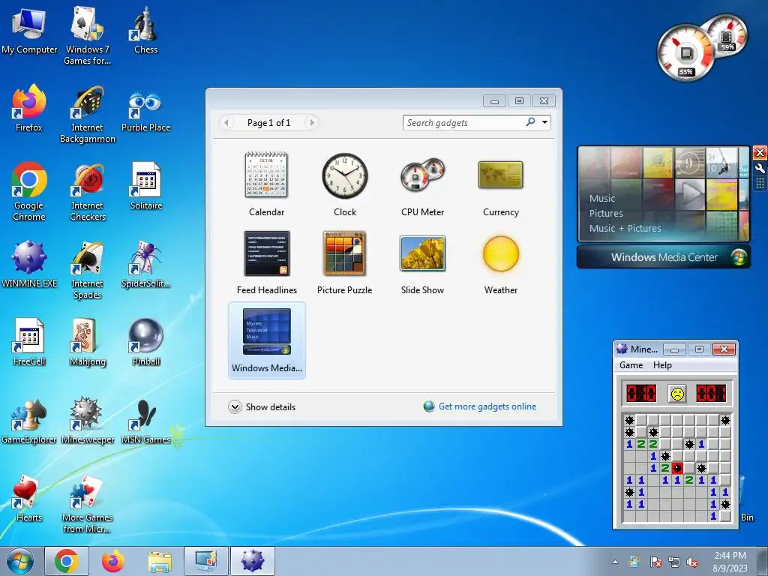Launch the FreeCell desktop shortcut
The width and height of the screenshot is (768, 576).
[29, 342]
